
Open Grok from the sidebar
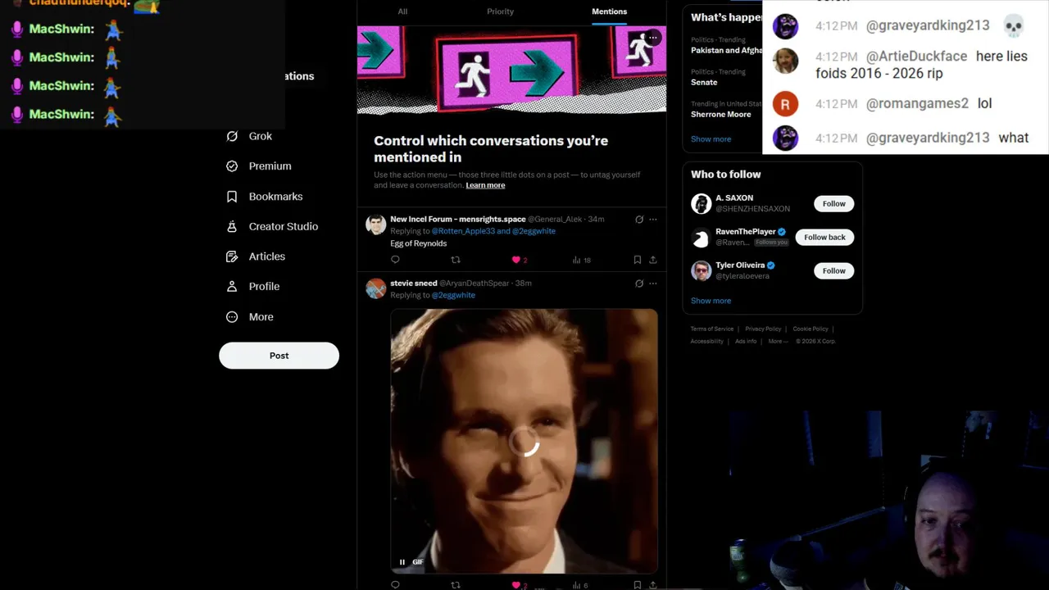click(248, 136)
